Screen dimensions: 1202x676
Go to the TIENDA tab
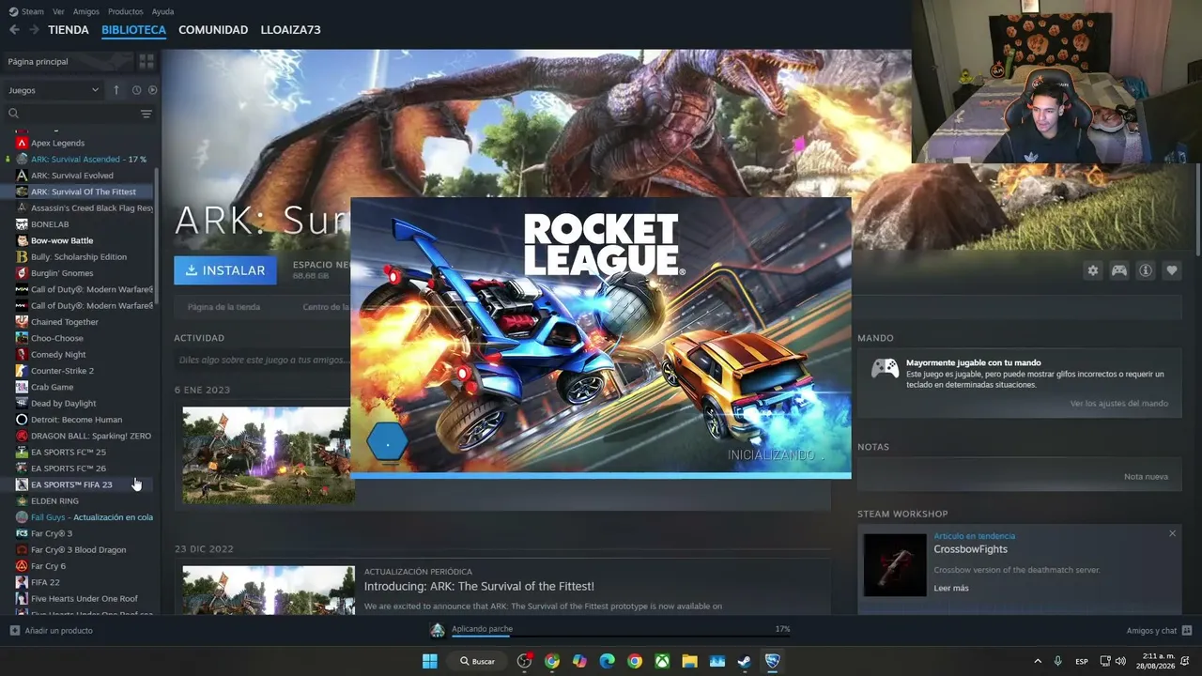point(69,30)
